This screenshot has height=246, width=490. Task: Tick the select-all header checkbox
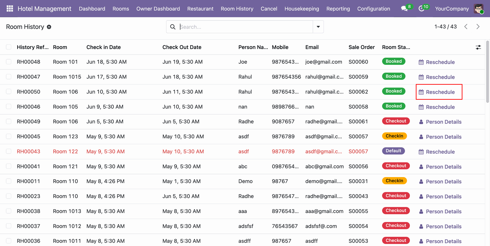coord(9,47)
